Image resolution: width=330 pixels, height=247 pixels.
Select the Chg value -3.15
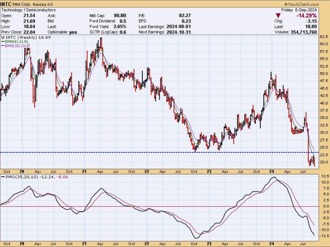(311, 21)
